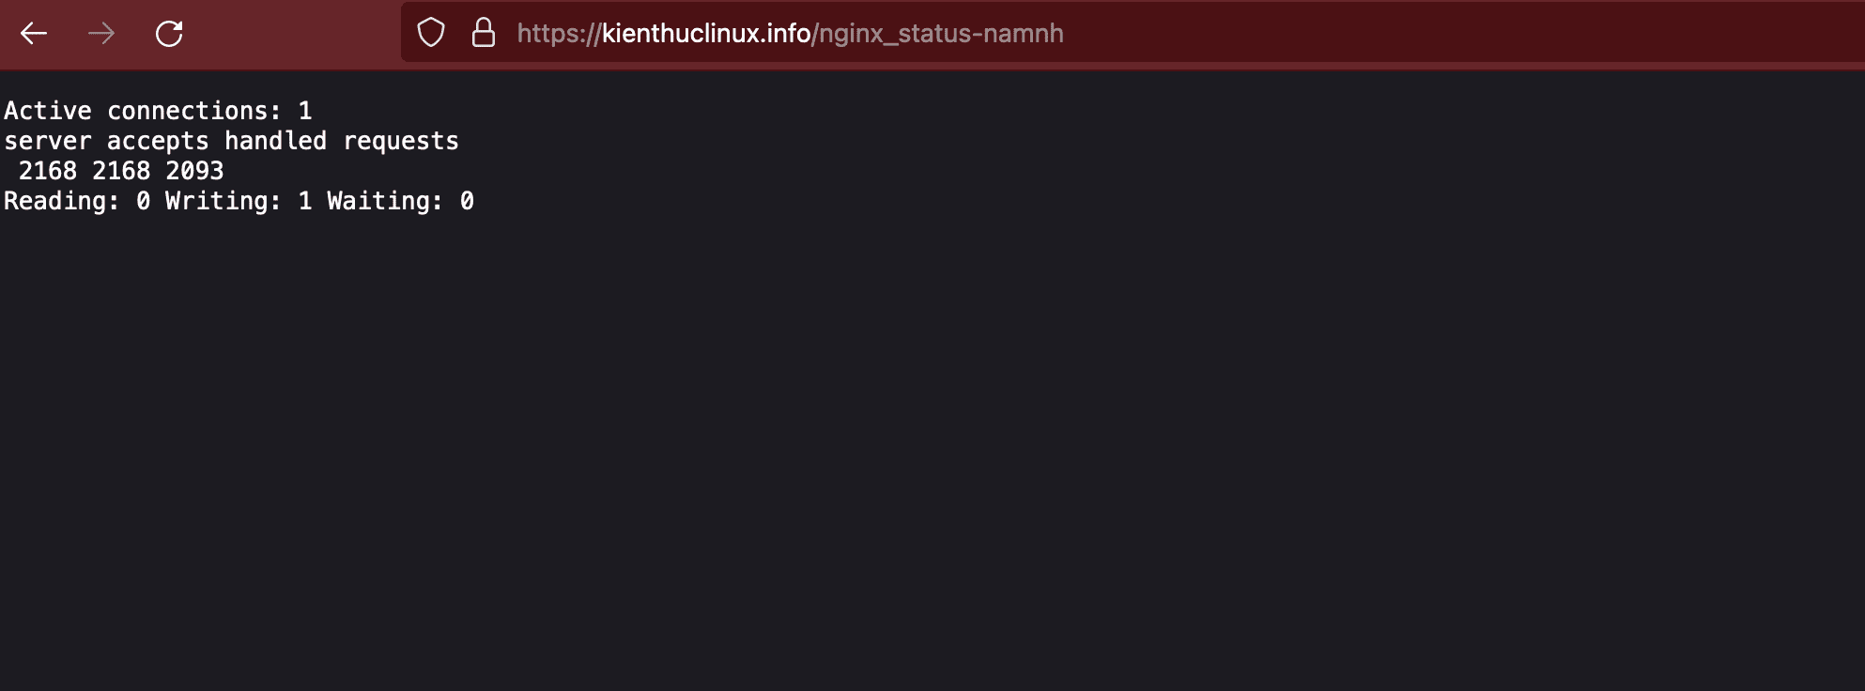The width and height of the screenshot is (1865, 691).
Task: Click the Active connections value 1
Action: pos(305,111)
